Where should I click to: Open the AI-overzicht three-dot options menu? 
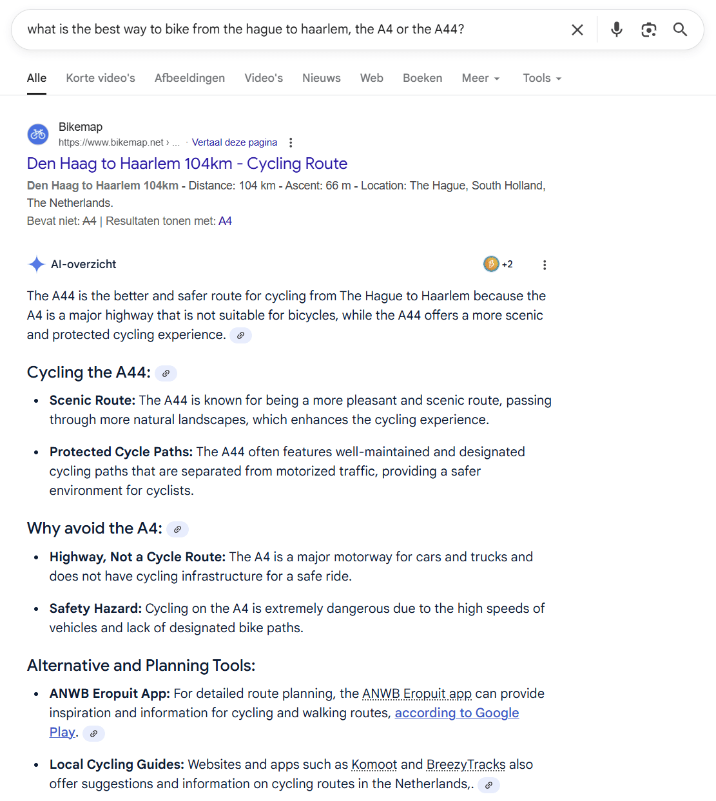(545, 265)
